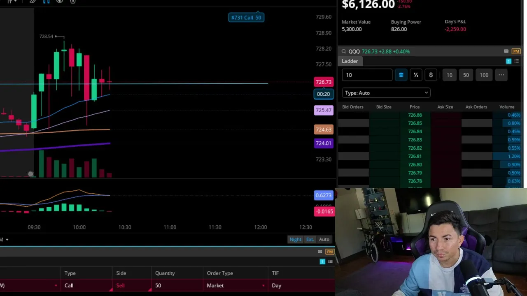Click the Ask Orders column header

pyautogui.click(x=476, y=107)
